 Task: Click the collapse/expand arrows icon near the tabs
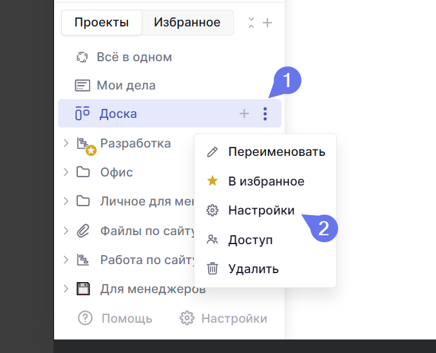(x=251, y=23)
